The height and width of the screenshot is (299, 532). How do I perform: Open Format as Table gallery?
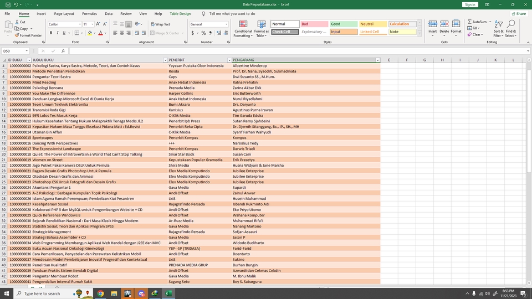pos(261,29)
